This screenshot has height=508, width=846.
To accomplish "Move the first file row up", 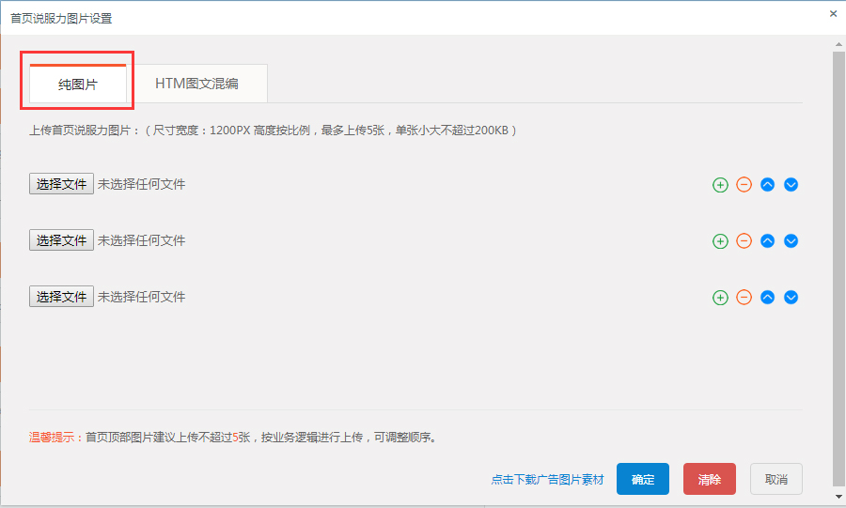I will click(767, 185).
